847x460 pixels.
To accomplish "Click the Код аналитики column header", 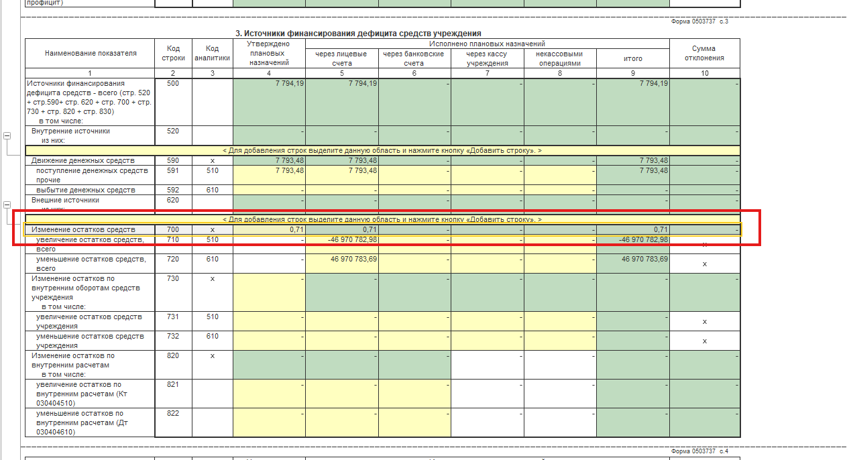I will pyautogui.click(x=213, y=54).
